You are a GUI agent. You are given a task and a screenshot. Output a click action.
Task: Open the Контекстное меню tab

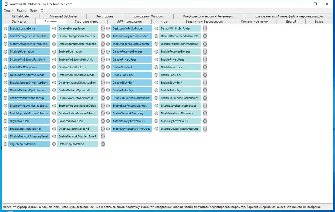click(254, 21)
